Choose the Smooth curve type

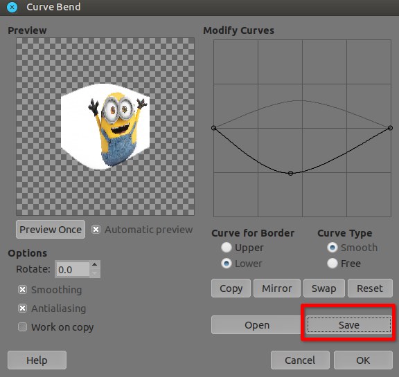(332, 248)
